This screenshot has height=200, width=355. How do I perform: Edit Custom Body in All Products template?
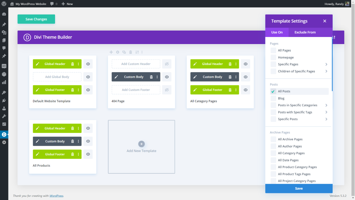click(38, 141)
